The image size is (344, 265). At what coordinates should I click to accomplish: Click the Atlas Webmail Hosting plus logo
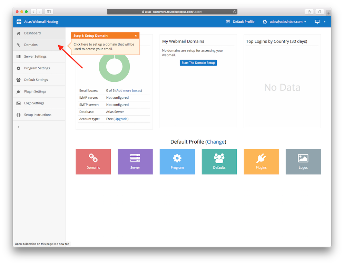pyautogui.click(x=19, y=22)
